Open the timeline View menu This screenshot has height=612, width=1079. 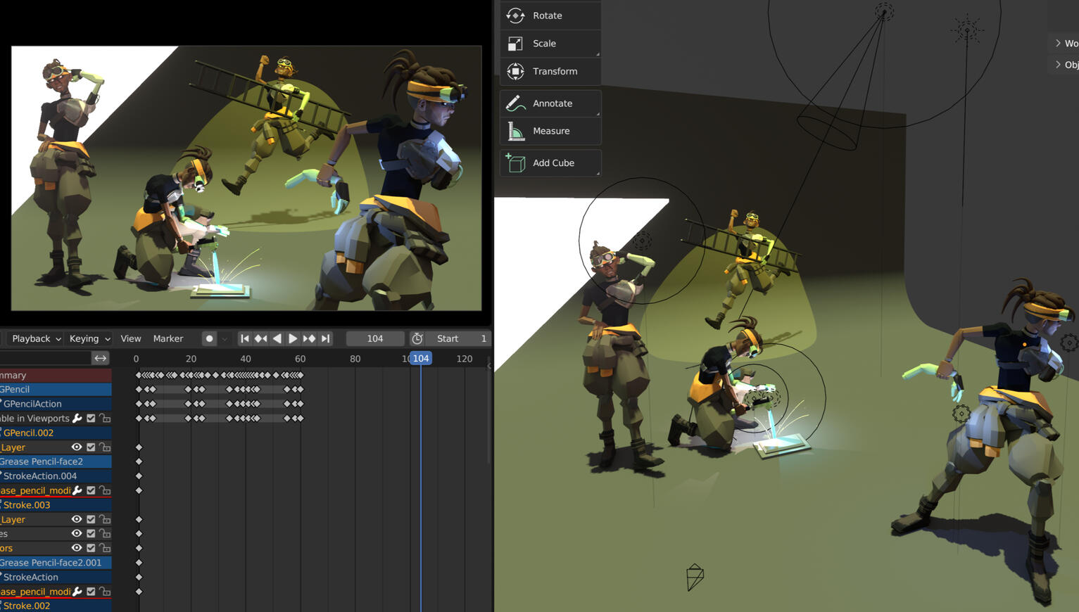[x=130, y=339]
